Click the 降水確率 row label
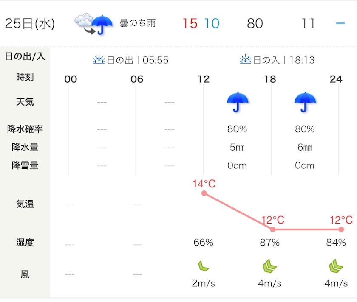The height and width of the screenshot is (302, 357). (25, 129)
